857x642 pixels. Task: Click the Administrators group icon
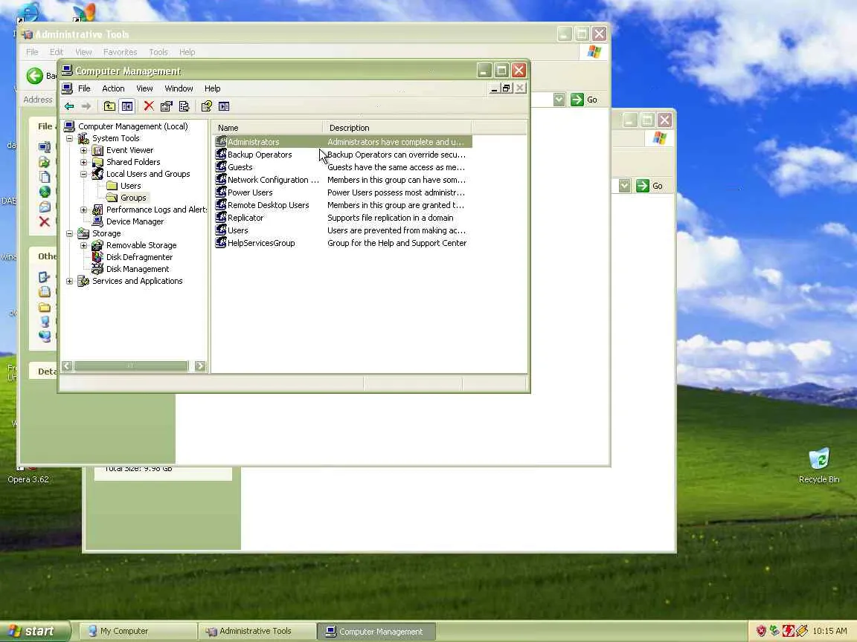(221, 141)
